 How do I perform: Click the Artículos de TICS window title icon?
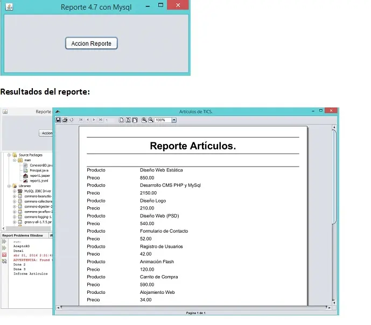coord(58,111)
